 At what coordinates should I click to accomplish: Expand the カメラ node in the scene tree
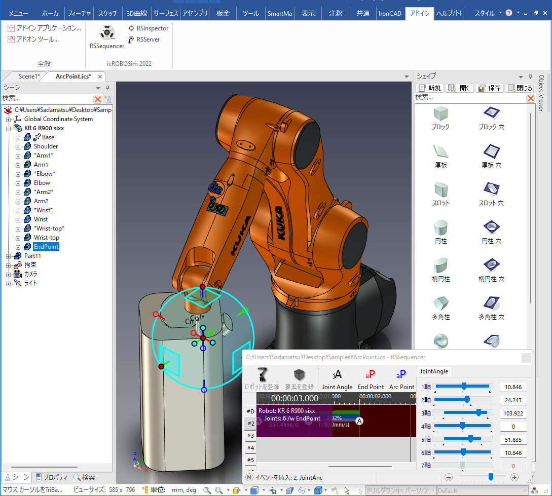9,274
